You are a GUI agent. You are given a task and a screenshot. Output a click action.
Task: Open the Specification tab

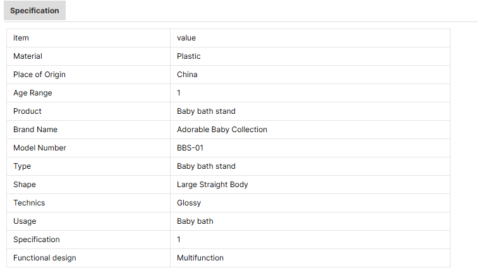[x=35, y=11]
